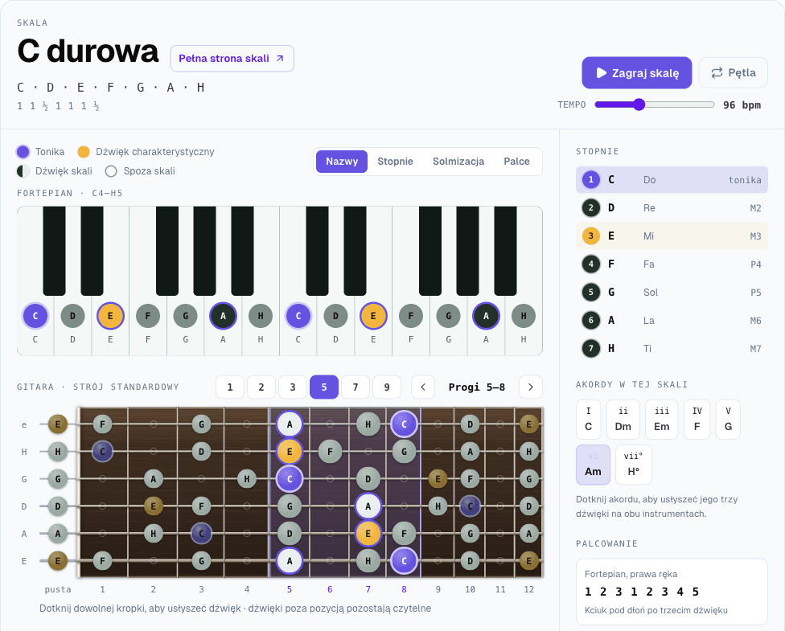This screenshot has height=631, width=785.
Task: Choose fret position 9 button
Action: coord(387,387)
